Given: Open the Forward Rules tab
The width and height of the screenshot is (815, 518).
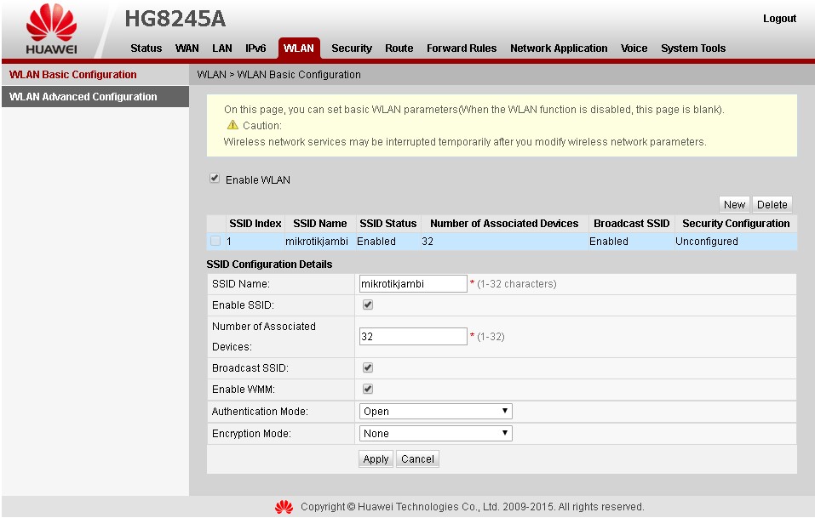Looking at the screenshot, I should coord(462,48).
